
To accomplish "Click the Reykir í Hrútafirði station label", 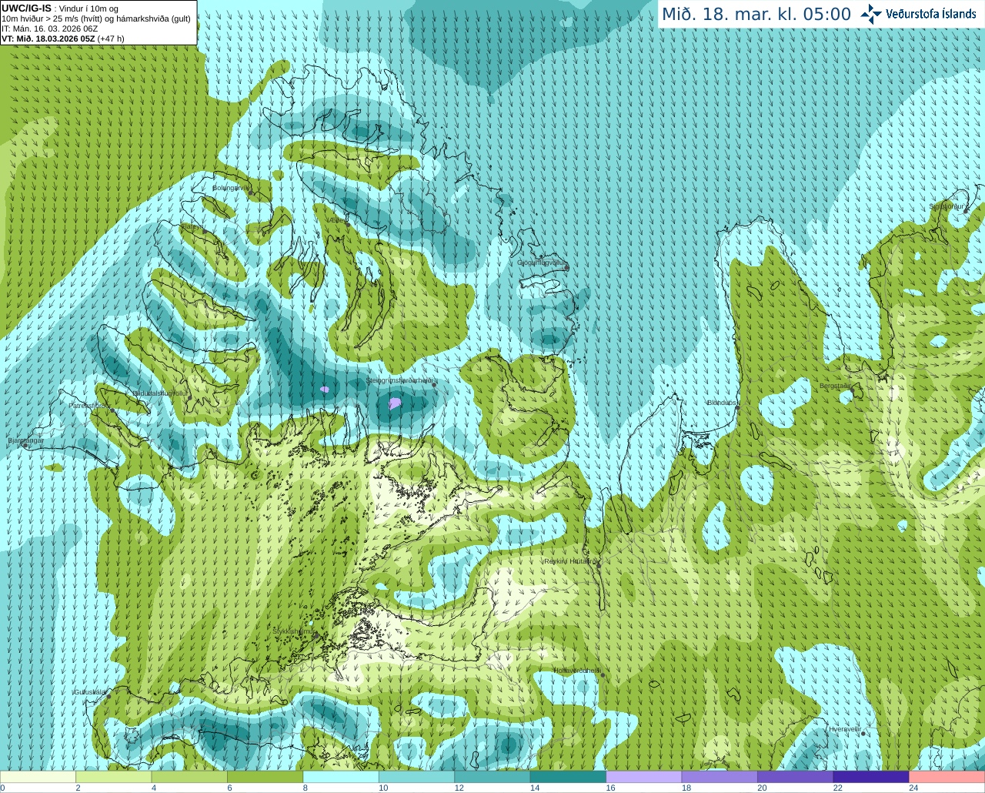I will [x=570, y=561].
